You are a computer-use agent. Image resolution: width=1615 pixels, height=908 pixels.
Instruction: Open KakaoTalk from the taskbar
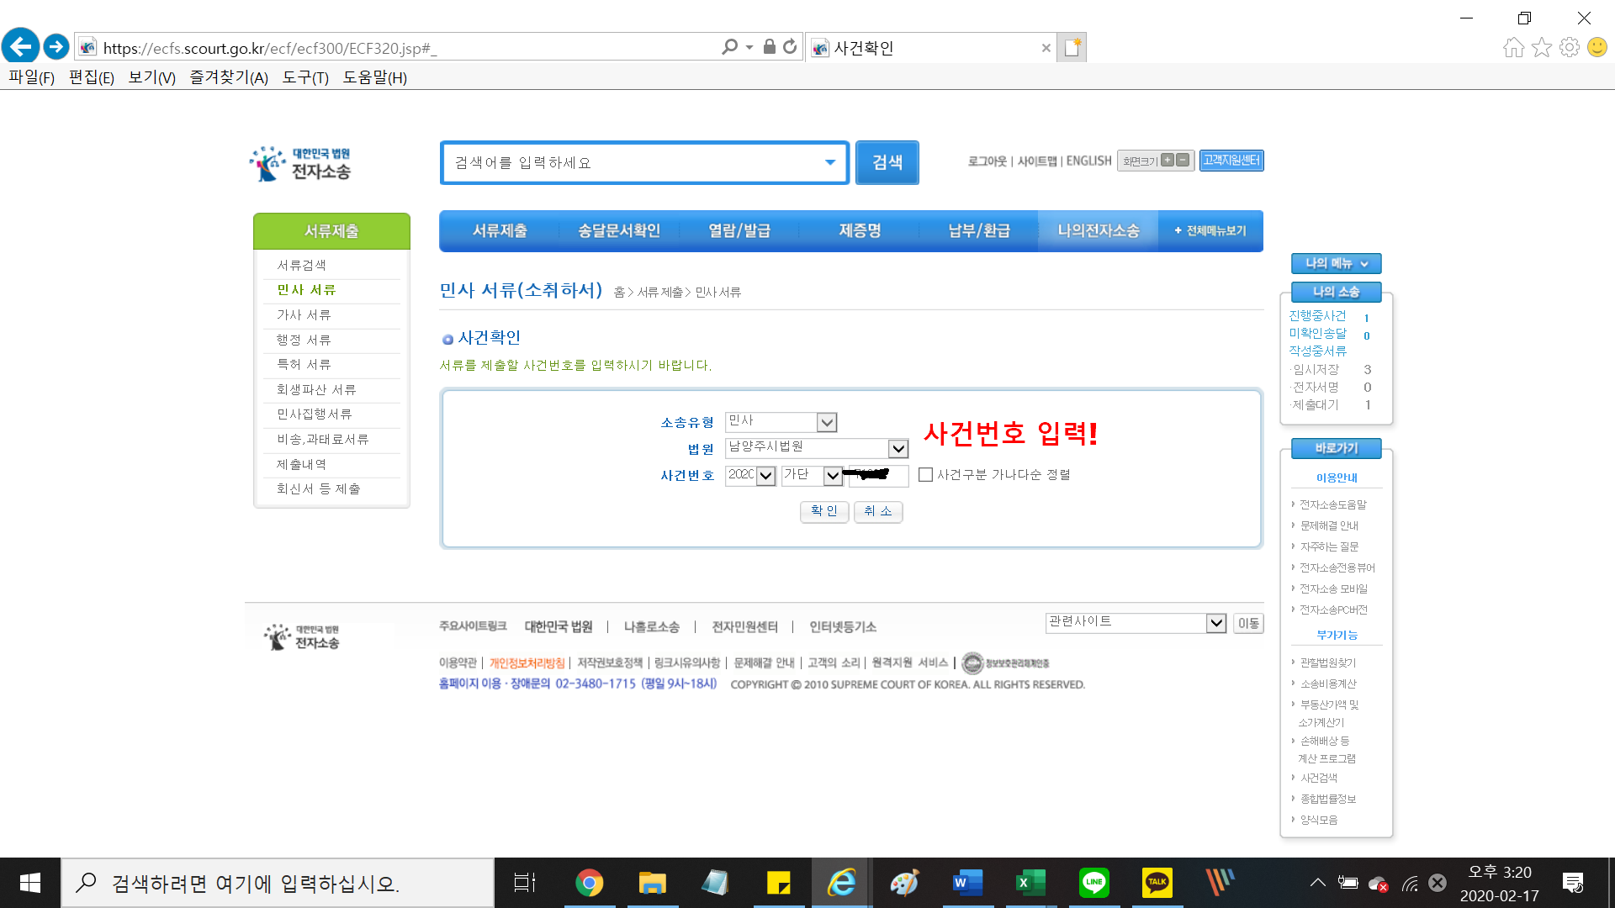click(x=1157, y=882)
